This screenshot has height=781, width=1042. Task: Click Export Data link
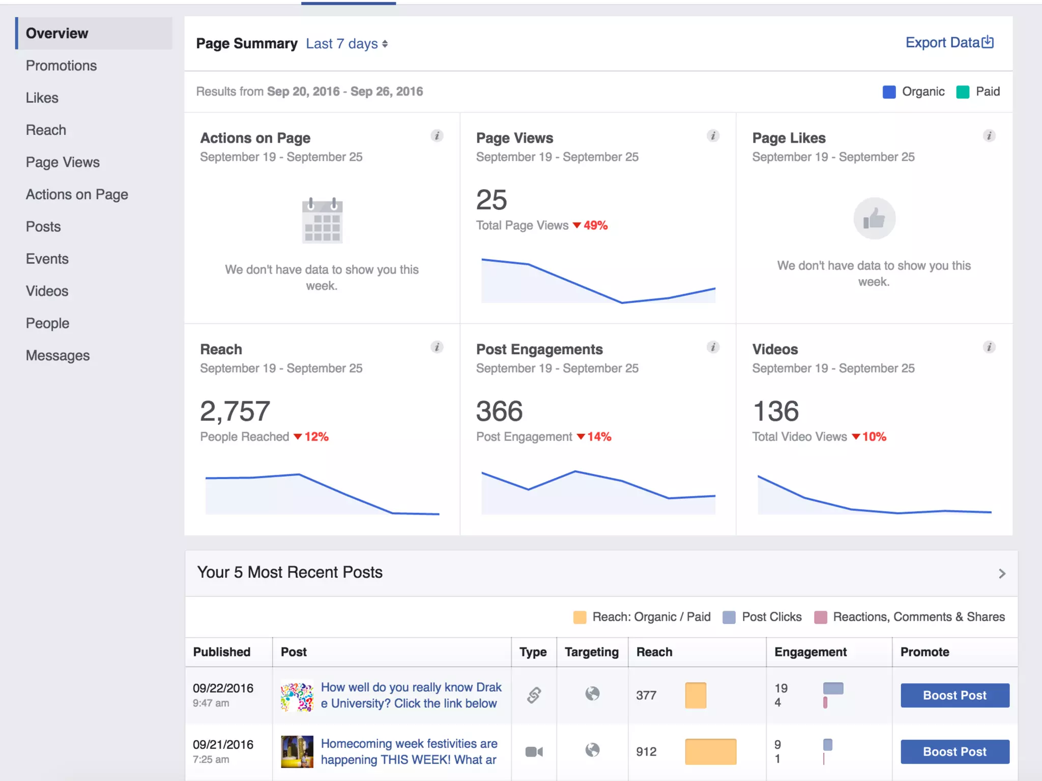tap(949, 43)
